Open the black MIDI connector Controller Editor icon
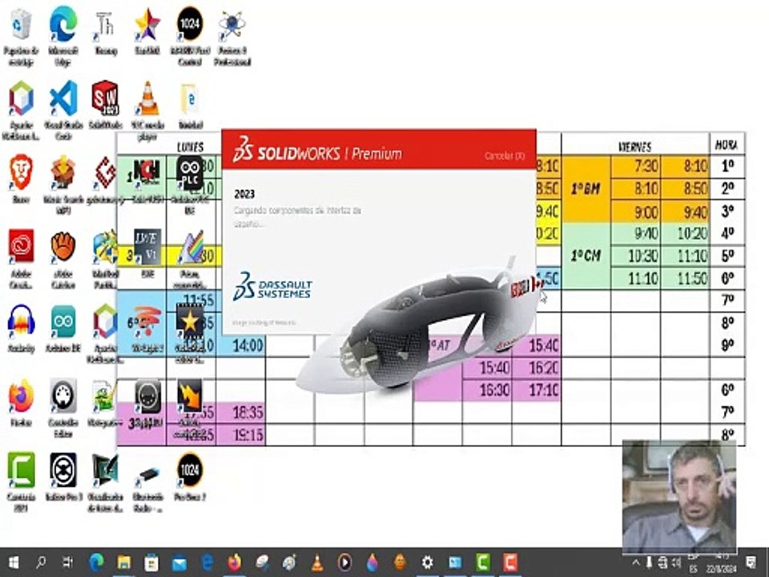This screenshot has width=769, height=577. pyautogui.click(x=63, y=395)
